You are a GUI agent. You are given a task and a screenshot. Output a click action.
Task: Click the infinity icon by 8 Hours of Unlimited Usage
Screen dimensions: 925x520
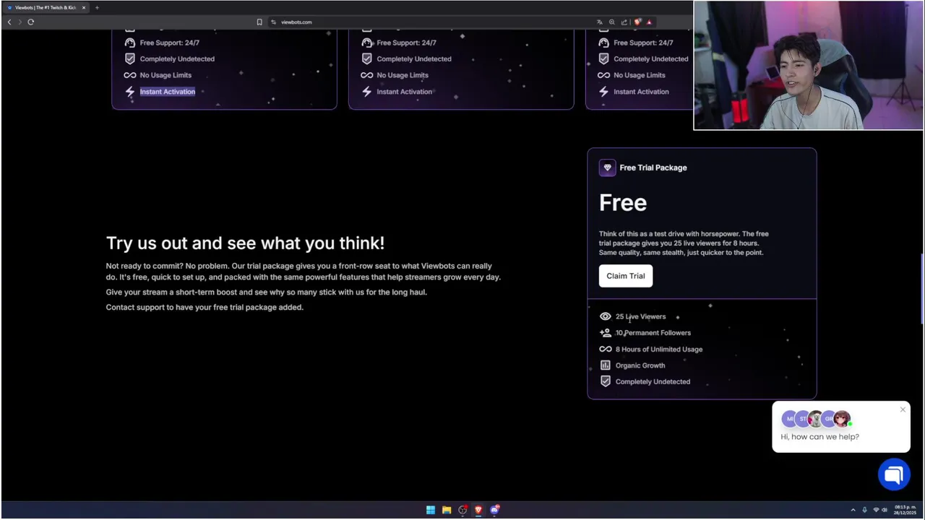(x=606, y=350)
